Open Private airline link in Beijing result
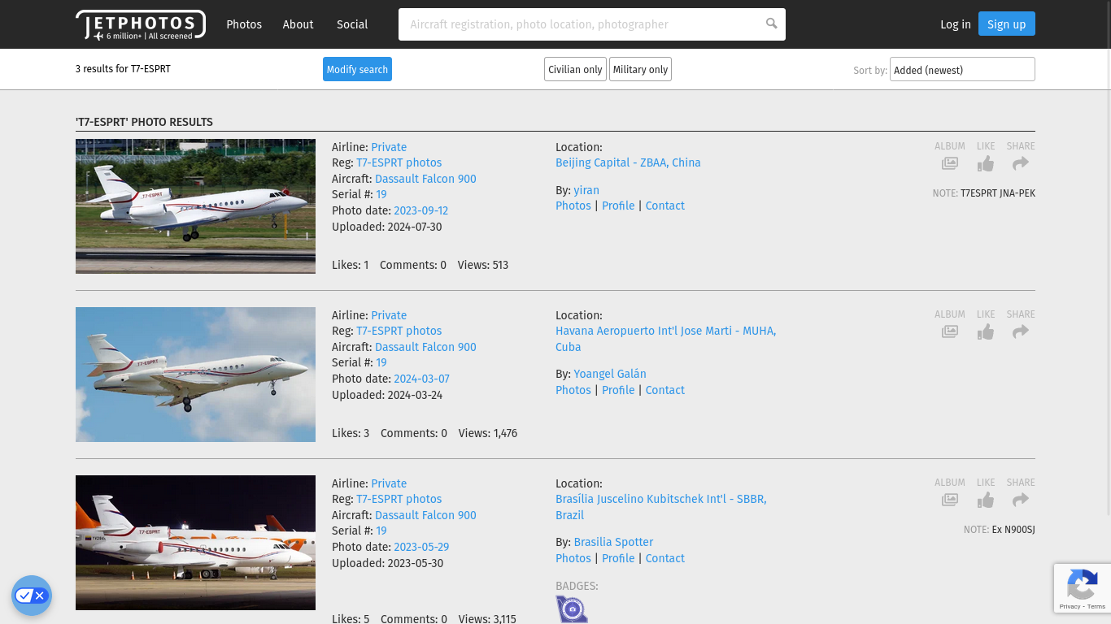Screen dimensions: 1111x624 [389, 147]
